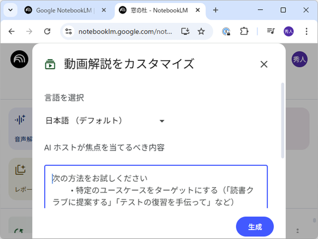318x239 pixels.
Task: Click the NotebookLM logo icon
Action: (19, 59)
